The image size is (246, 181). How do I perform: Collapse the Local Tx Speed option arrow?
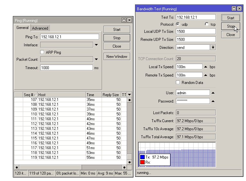(x=206, y=67)
